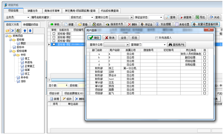Click the 全选 select all button
The height and width of the screenshot is (134, 223).
point(123,38)
